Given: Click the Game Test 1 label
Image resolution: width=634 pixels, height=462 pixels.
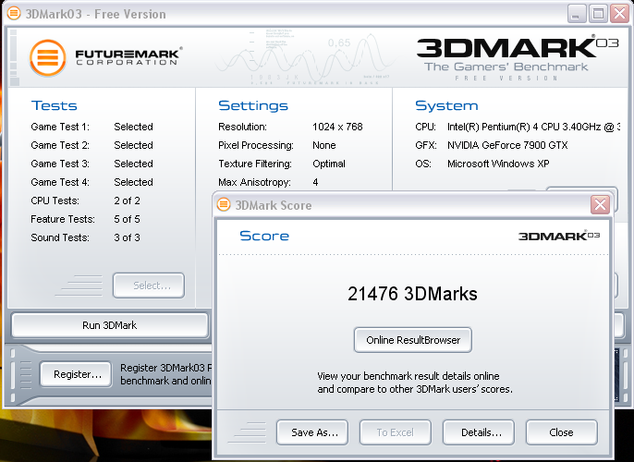Looking at the screenshot, I should click(60, 127).
